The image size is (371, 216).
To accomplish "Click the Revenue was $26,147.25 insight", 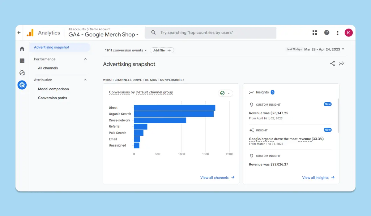I will tap(268, 113).
